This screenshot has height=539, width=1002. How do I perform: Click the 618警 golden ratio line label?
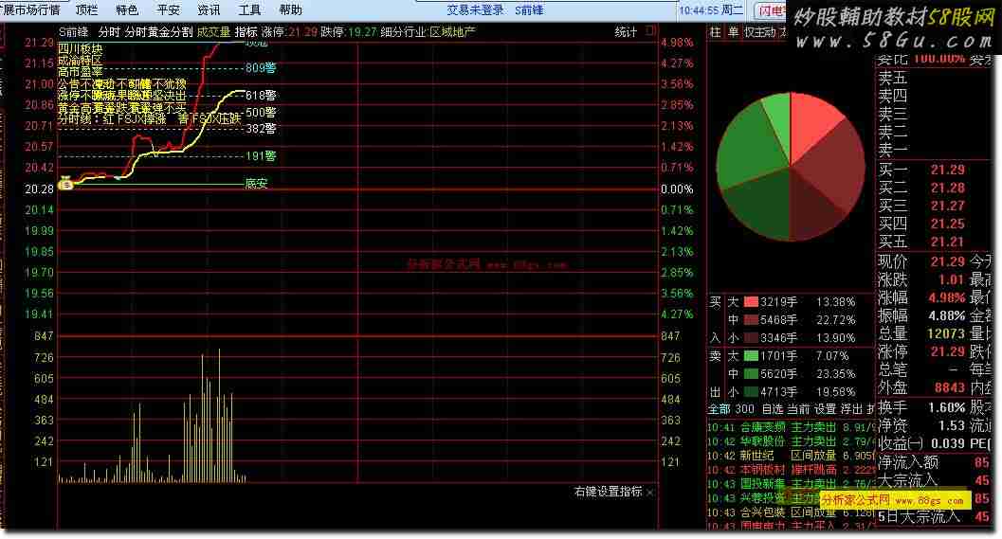click(261, 95)
